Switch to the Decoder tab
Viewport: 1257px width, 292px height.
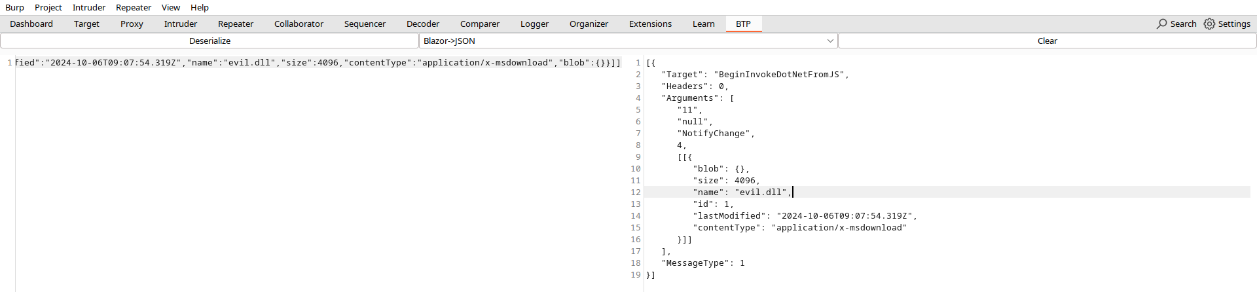(x=423, y=24)
